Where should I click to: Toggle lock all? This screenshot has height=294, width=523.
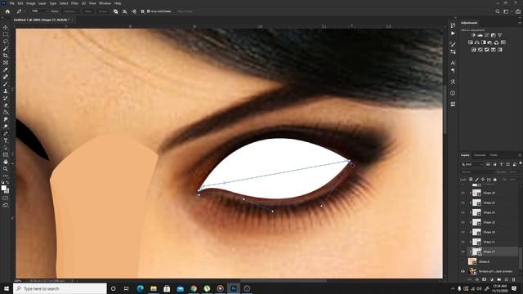click(495, 180)
